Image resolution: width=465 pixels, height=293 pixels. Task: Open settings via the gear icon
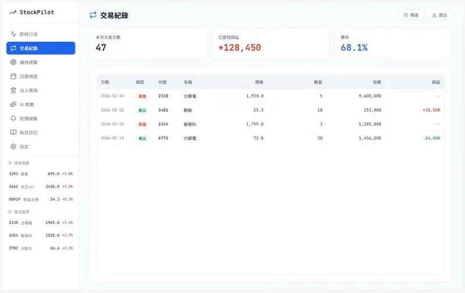point(13,146)
